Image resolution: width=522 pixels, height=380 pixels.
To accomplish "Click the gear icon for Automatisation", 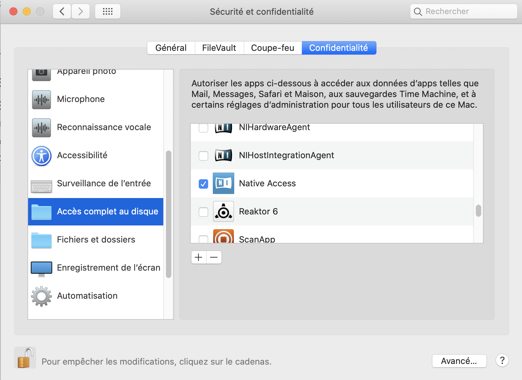I will click(41, 296).
